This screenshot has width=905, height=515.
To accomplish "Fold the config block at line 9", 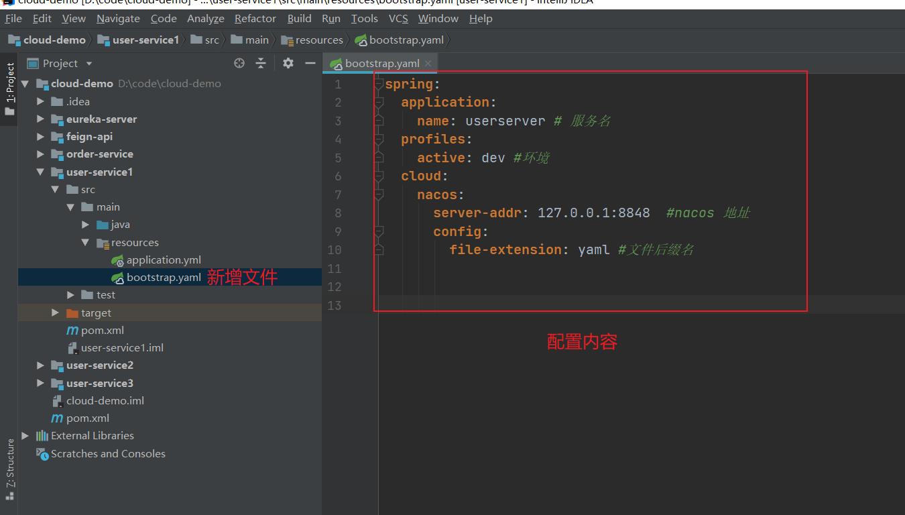I will pos(379,232).
